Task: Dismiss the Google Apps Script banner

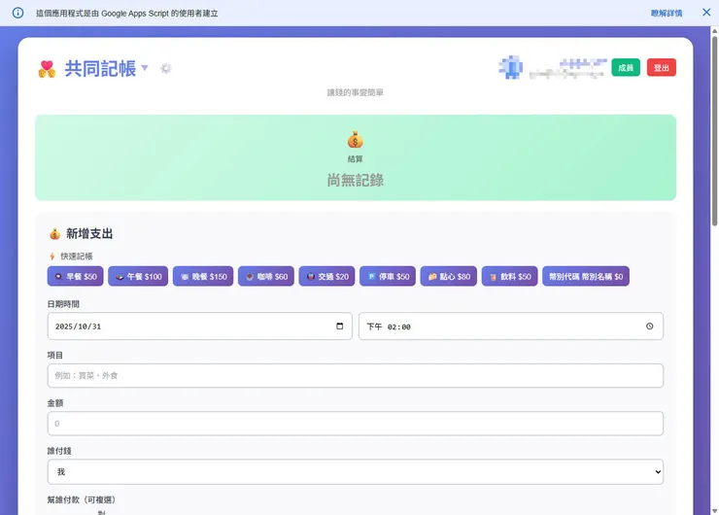Action: pos(706,13)
